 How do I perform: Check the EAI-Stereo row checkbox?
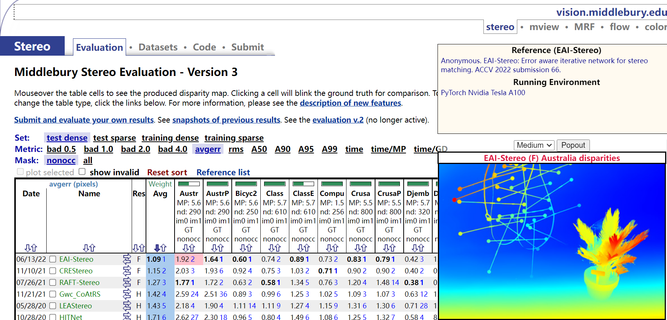53,259
